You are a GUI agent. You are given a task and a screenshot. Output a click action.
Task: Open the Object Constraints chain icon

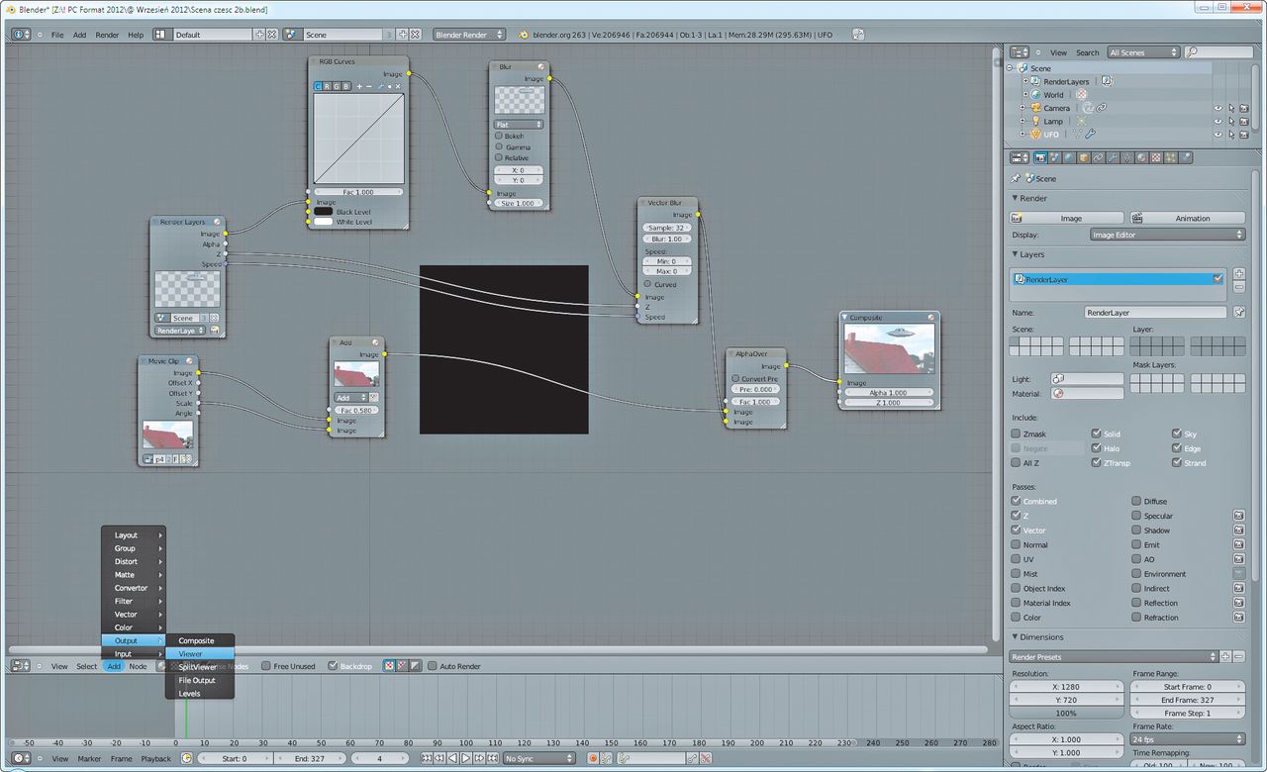coord(1098,157)
